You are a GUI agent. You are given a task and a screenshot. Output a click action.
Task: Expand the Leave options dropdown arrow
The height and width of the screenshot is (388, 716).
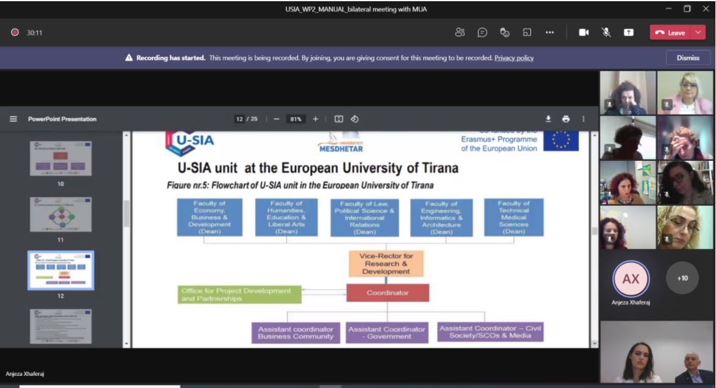tap(698, 32)
